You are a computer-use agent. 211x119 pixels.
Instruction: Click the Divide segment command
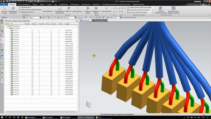click(26, 12)
